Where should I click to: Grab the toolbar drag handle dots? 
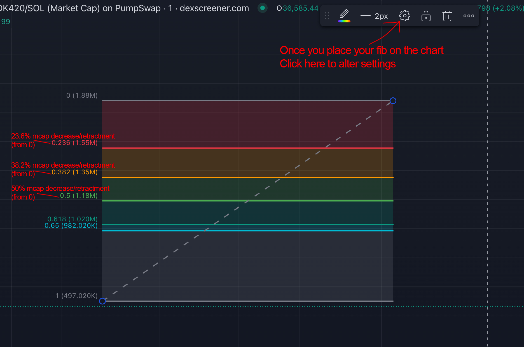pos(327,16)
